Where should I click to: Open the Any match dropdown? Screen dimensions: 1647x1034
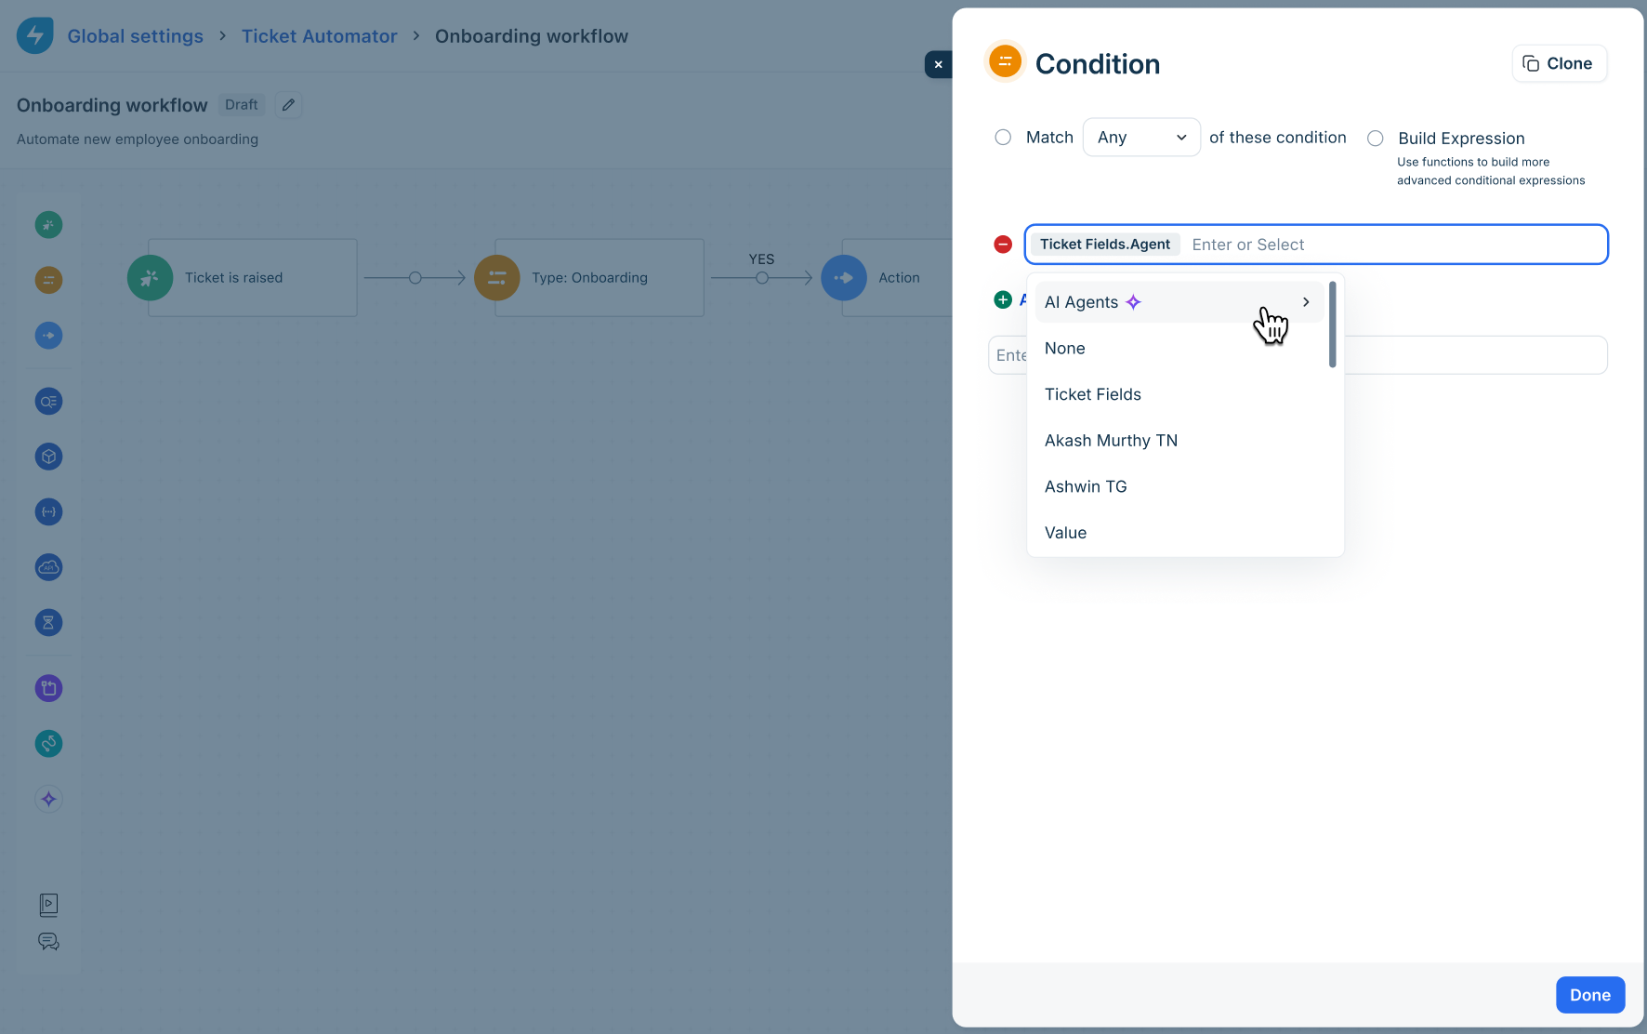(1141, 138)
